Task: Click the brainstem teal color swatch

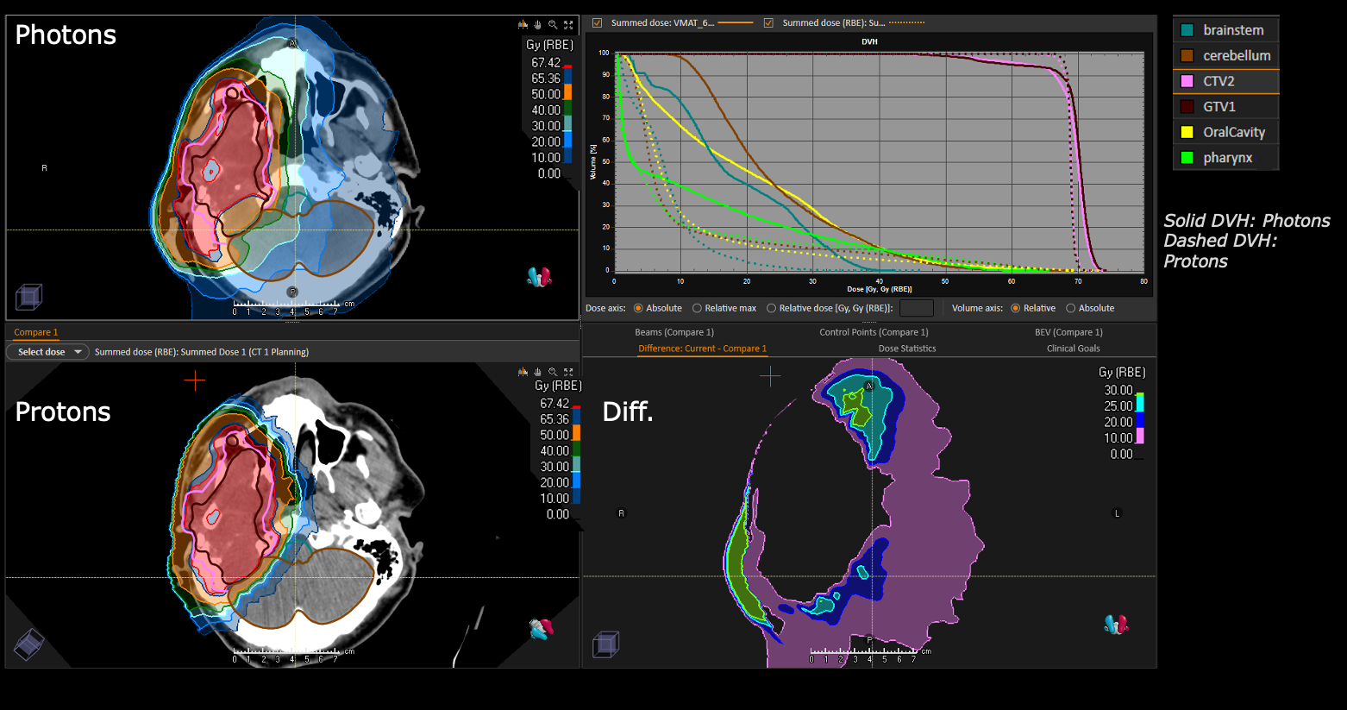Action: click(1187, 30)
